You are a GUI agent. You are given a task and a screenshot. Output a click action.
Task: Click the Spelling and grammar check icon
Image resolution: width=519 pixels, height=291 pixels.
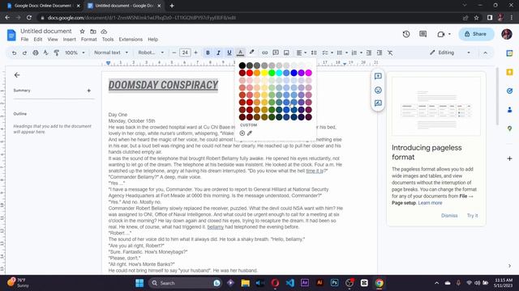coord(46,53)
